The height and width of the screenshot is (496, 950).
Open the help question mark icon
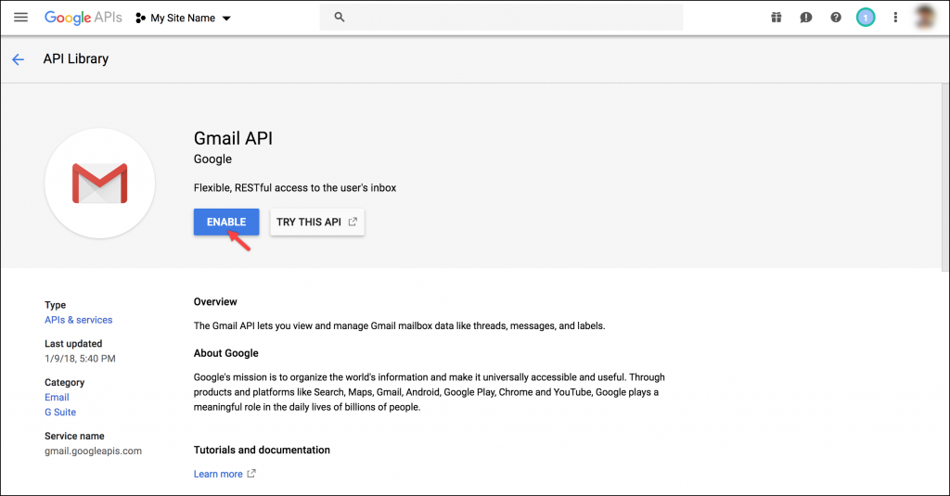(x=836, y=18)
